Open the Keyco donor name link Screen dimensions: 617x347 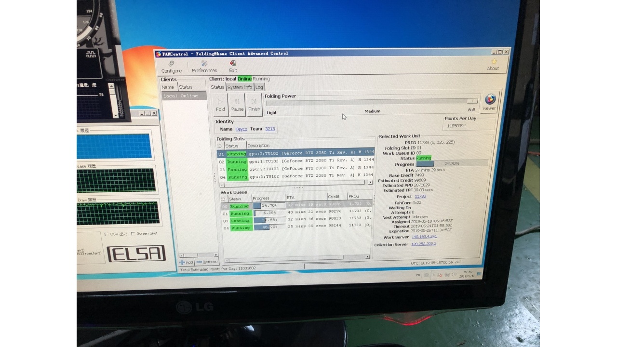pyautogui.click(x=241, y=129)
